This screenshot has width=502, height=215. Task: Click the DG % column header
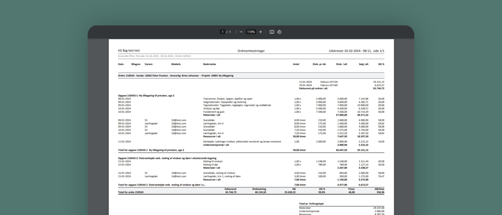pyautogui.click(x=381, y=64)
